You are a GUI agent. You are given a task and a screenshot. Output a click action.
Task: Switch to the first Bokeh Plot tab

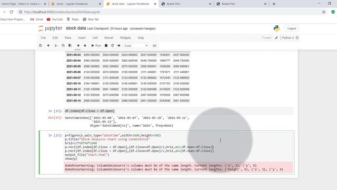186,4
